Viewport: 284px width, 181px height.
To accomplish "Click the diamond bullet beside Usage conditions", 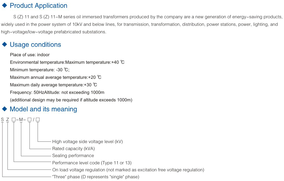I will tap(5, 44).
